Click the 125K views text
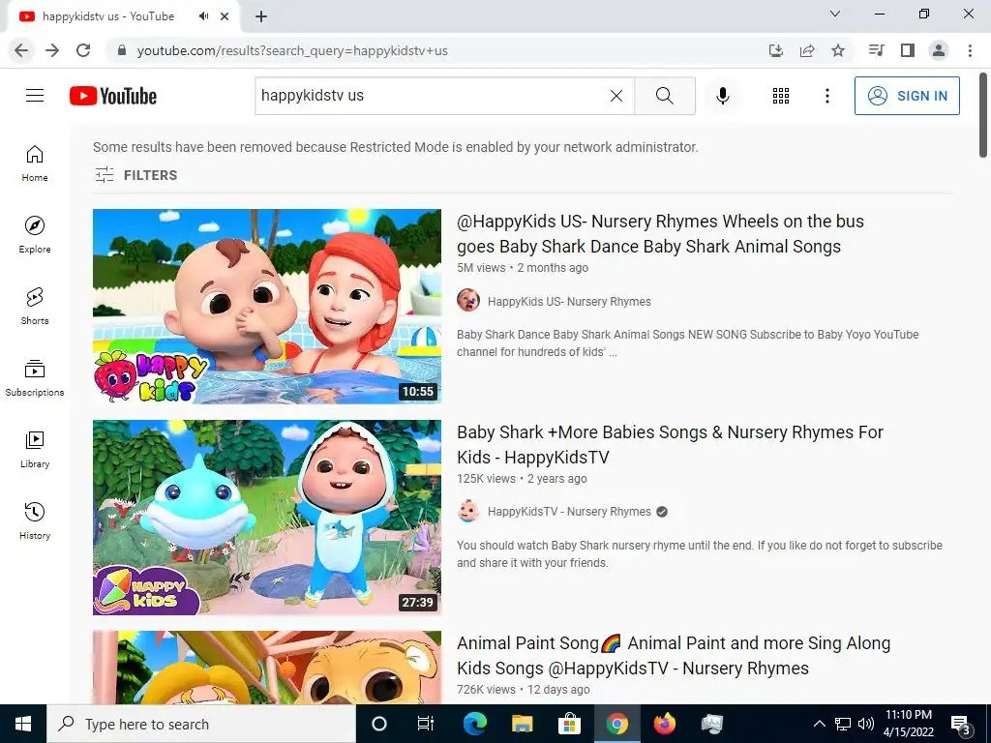991x743 pixels. point(486,478)
